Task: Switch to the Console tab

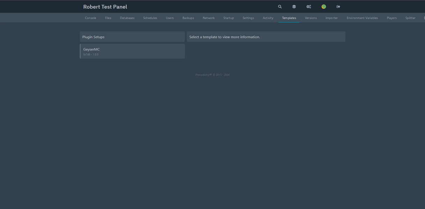Action: coord(91,18)
